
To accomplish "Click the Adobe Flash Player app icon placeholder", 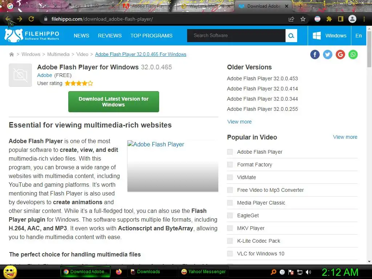I will (20, 75).
